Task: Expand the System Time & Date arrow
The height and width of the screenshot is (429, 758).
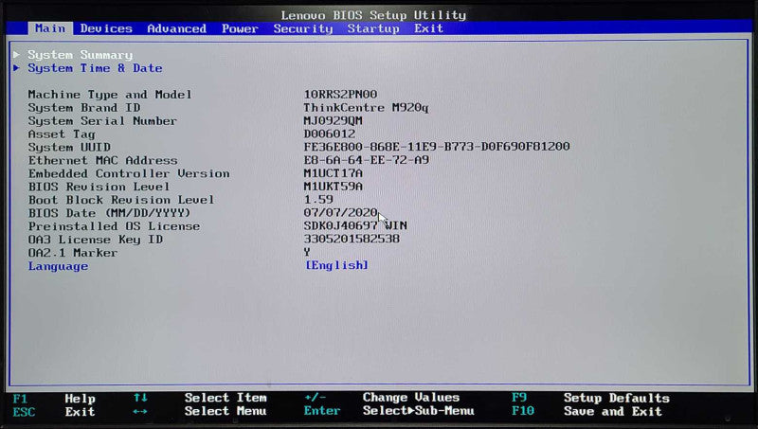Action: click(x=16, y=67)
